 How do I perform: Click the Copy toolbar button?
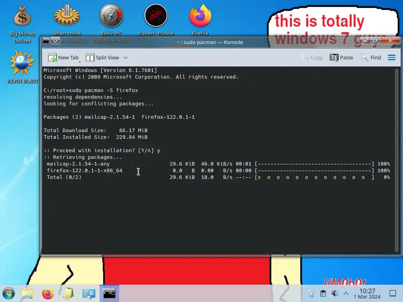312,57
